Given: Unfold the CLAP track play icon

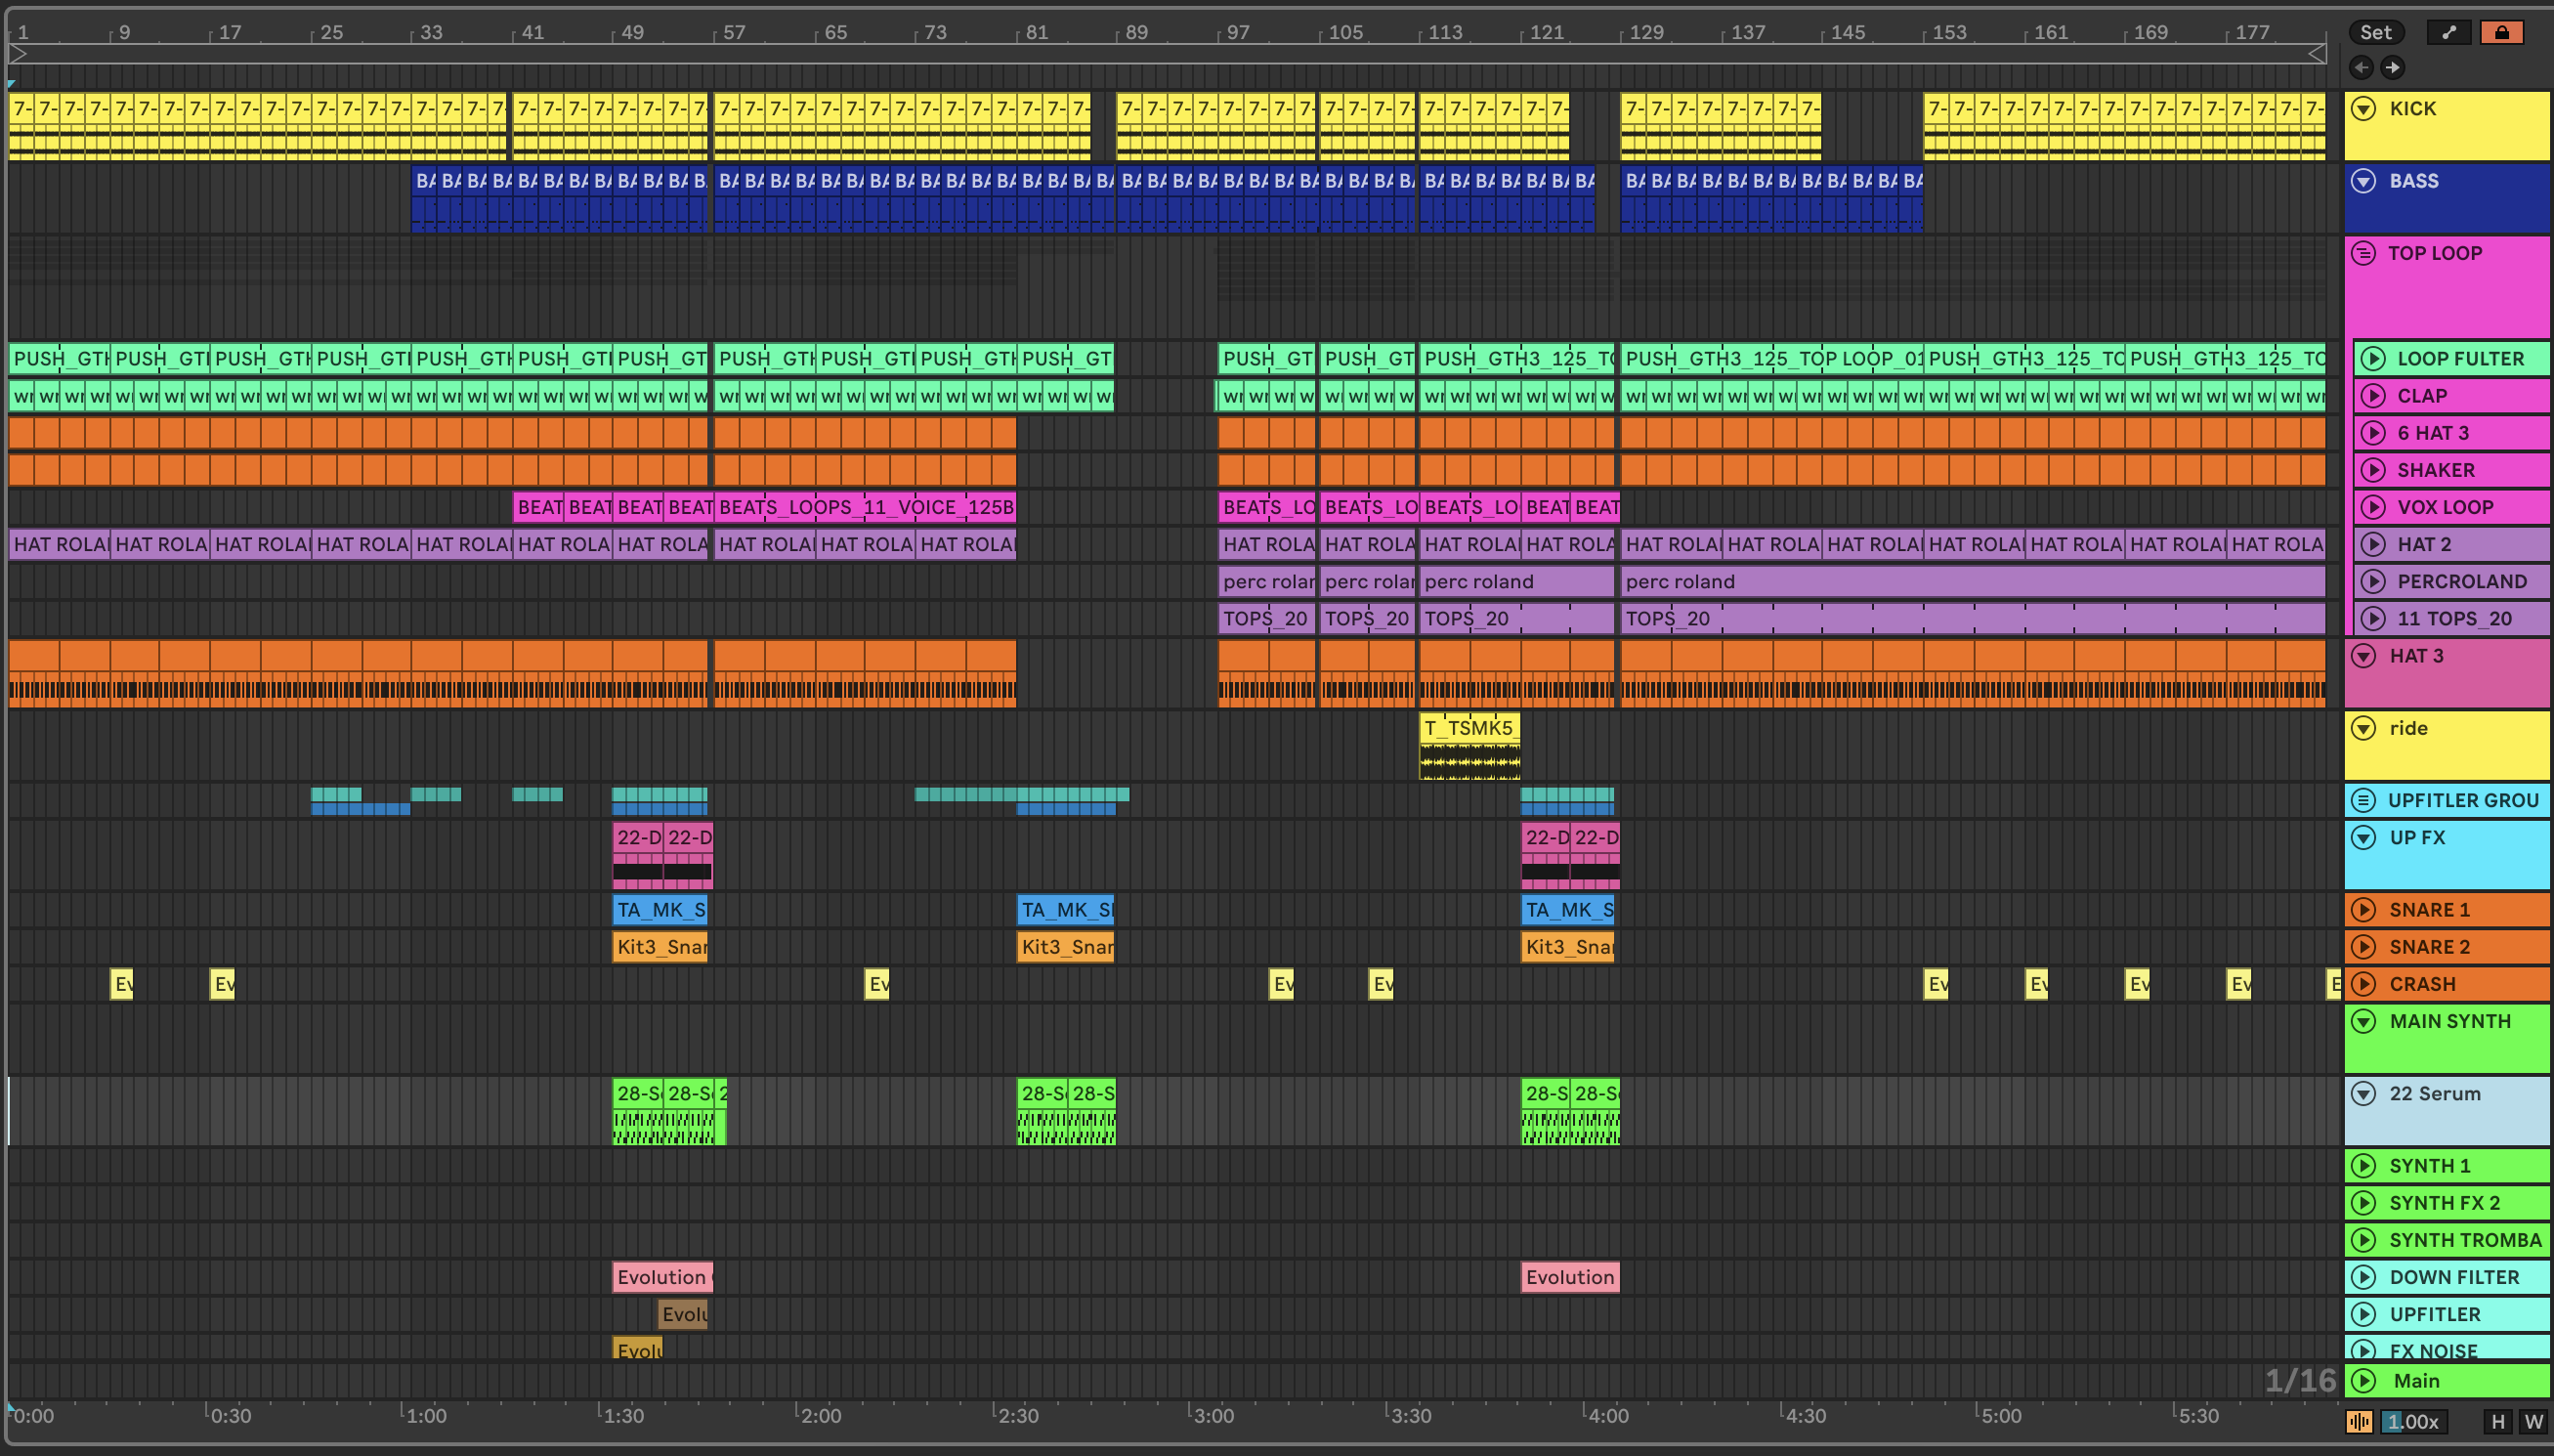Looking at the screenshot, I should click(x=2373, y=396).
